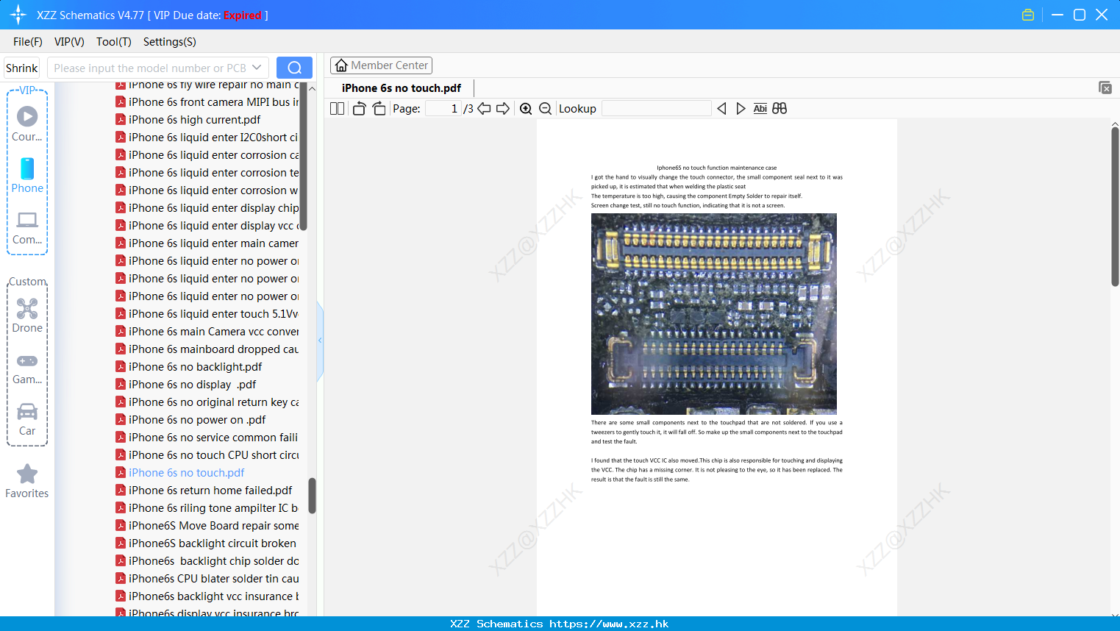Click the Lookup text field
The image size is (1120, 631).
(657, 109)
